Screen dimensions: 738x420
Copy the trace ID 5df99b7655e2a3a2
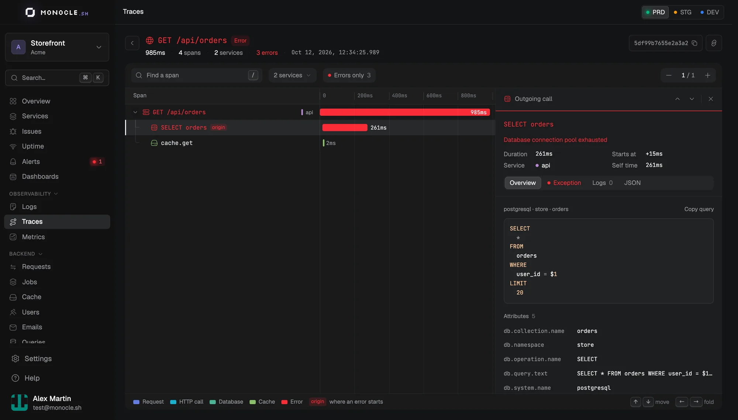(694, 43)
